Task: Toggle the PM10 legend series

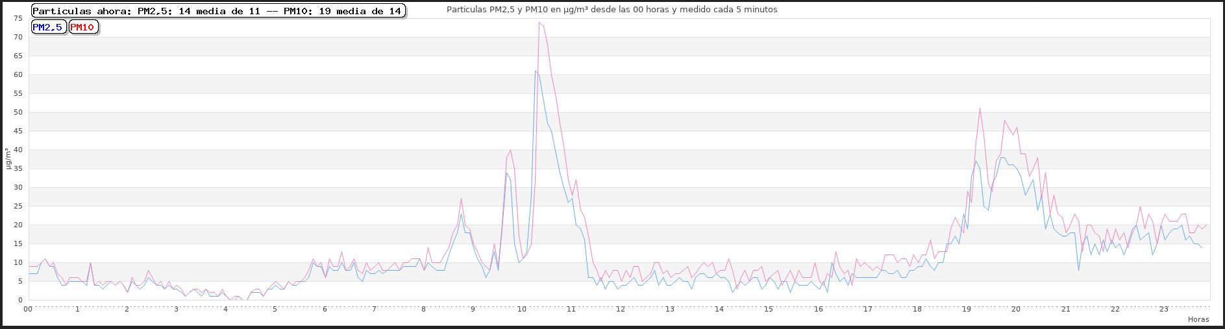Action: click(83, 27)
